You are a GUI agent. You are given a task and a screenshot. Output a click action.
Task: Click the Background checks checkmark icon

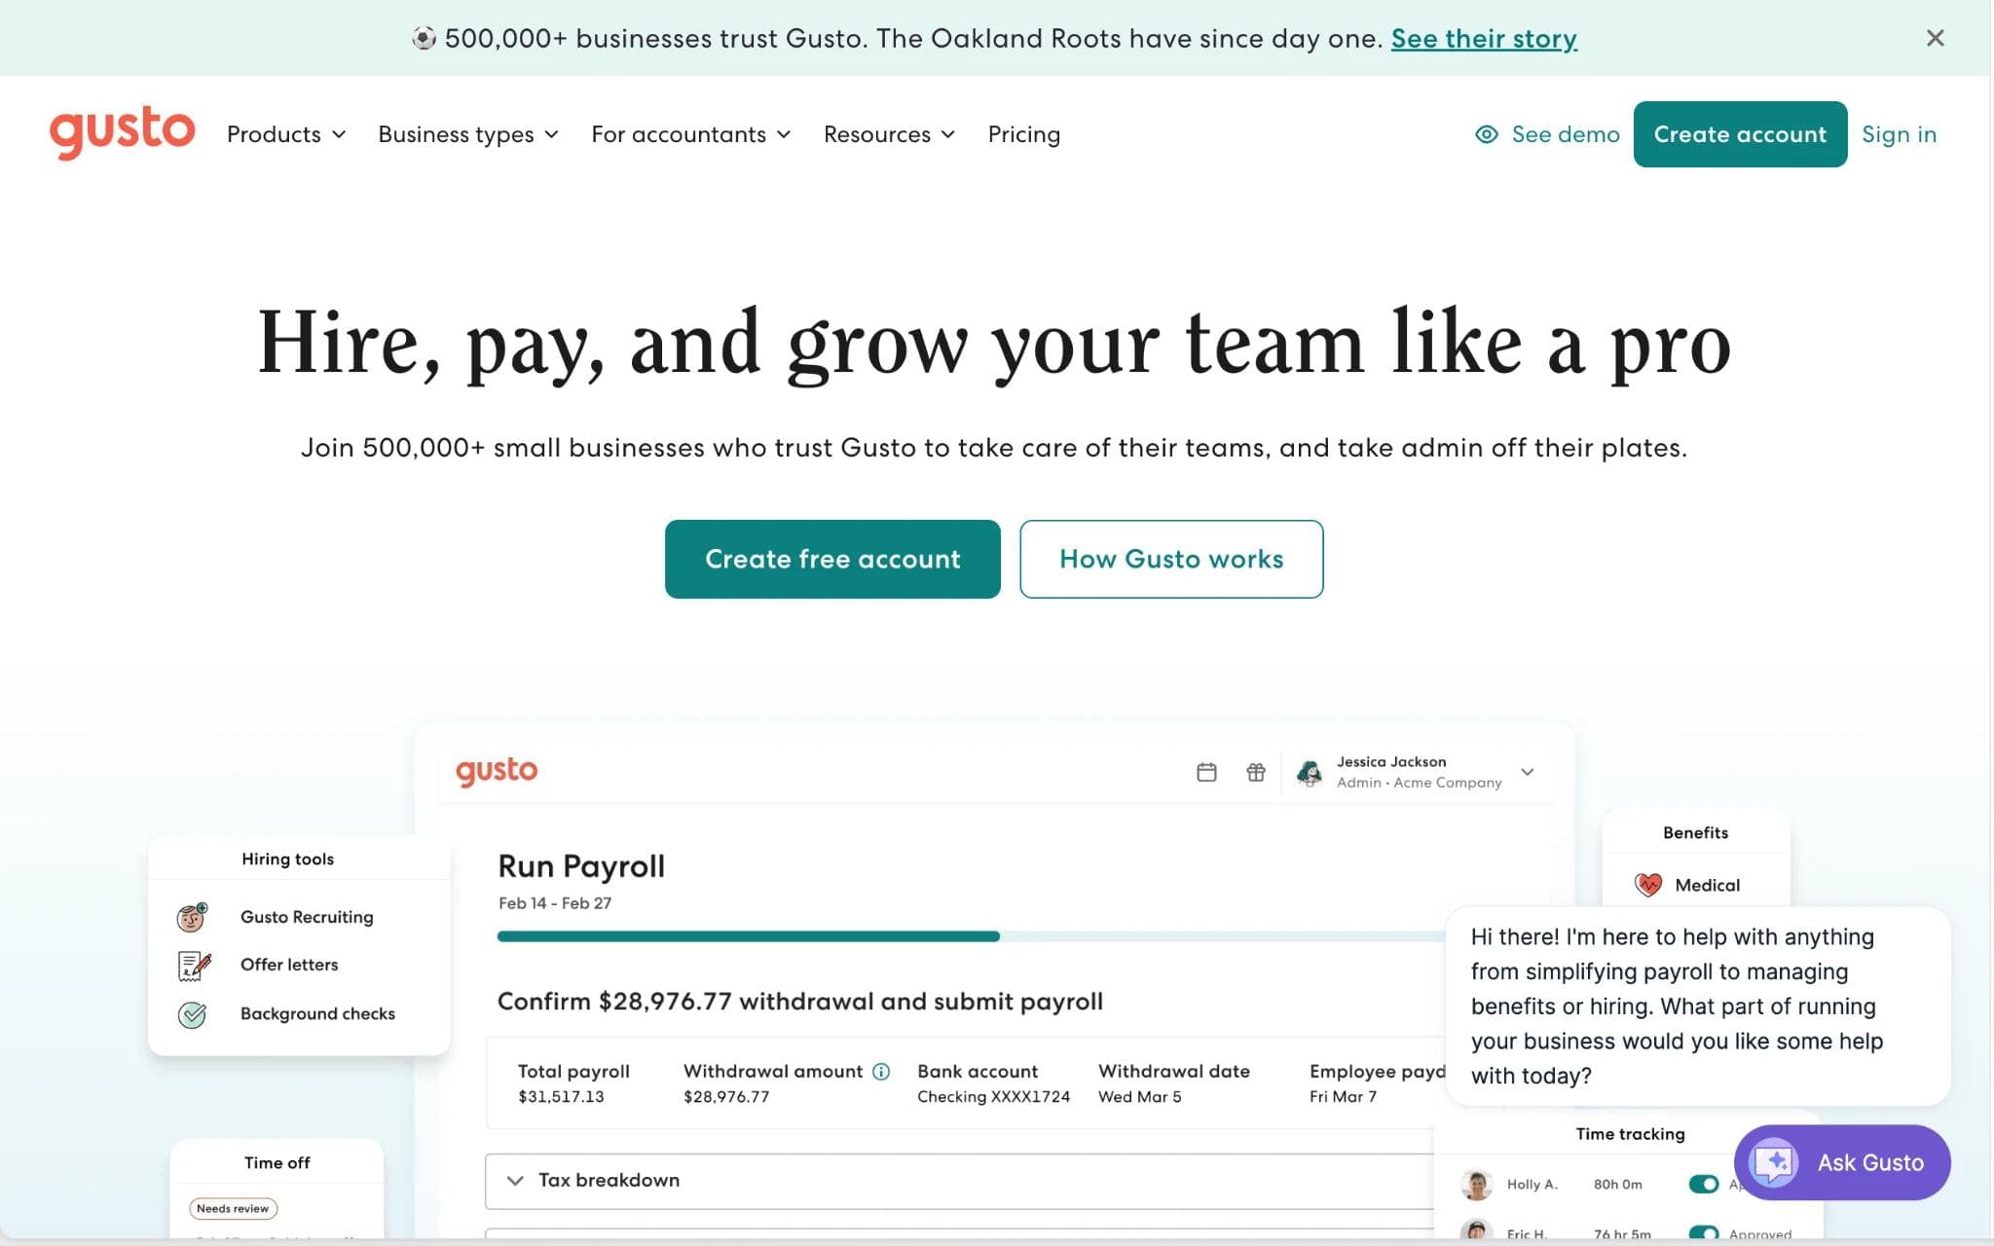pyautogui.click(x=193, y=1014)
